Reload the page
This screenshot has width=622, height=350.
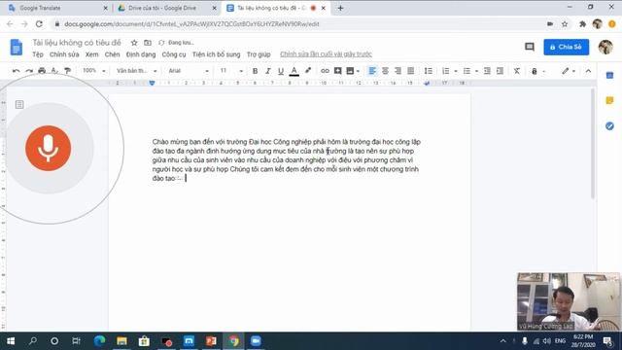(39, 24)
